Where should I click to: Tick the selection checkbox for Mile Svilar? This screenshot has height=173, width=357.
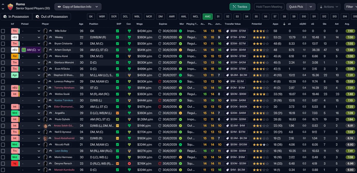point(3,31)
